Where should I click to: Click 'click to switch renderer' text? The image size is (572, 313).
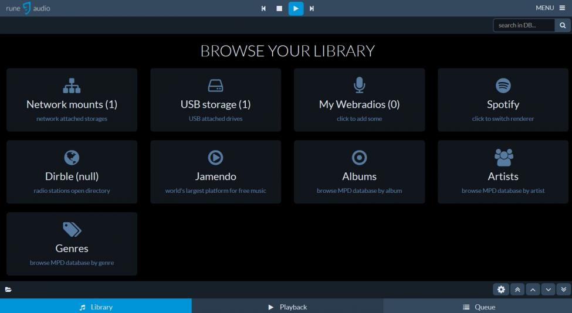(503, 119)
